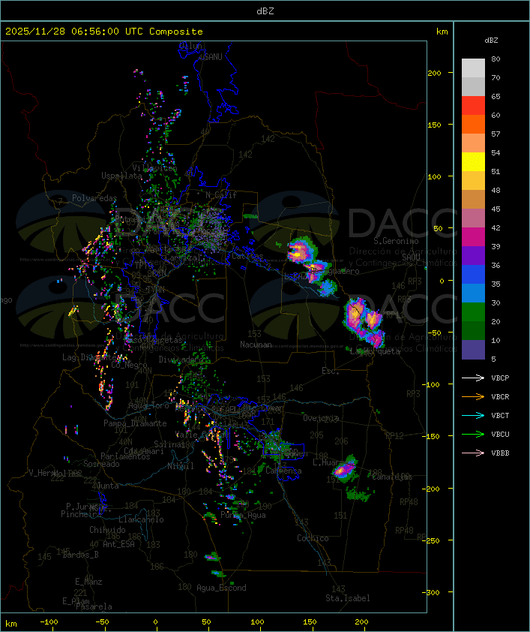Select the green 20-30 dBZ legend swatch
The height and width of the screenshot is (632, 530).
pyautogui.click(x=473, y=312)
